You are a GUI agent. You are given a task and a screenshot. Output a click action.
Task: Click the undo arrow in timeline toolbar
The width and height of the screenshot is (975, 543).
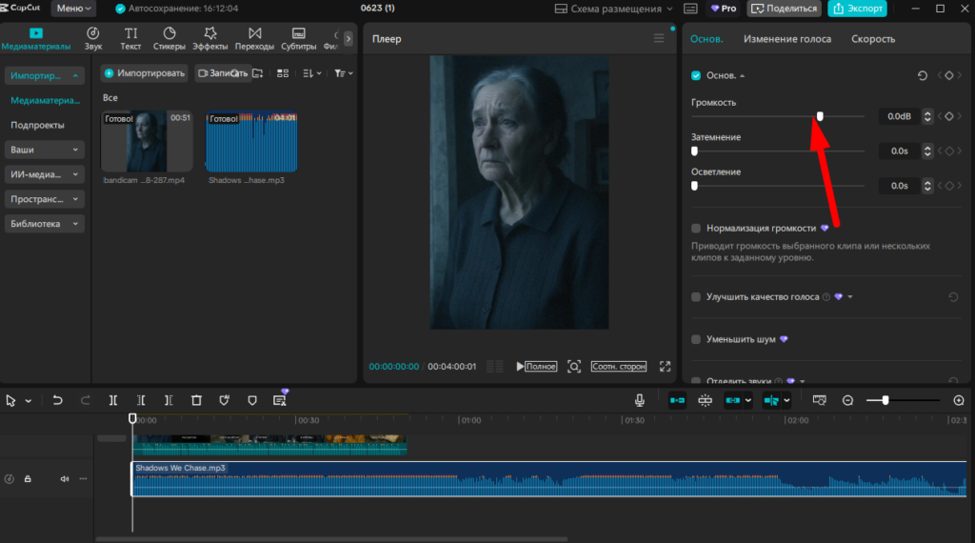(57, 400)
